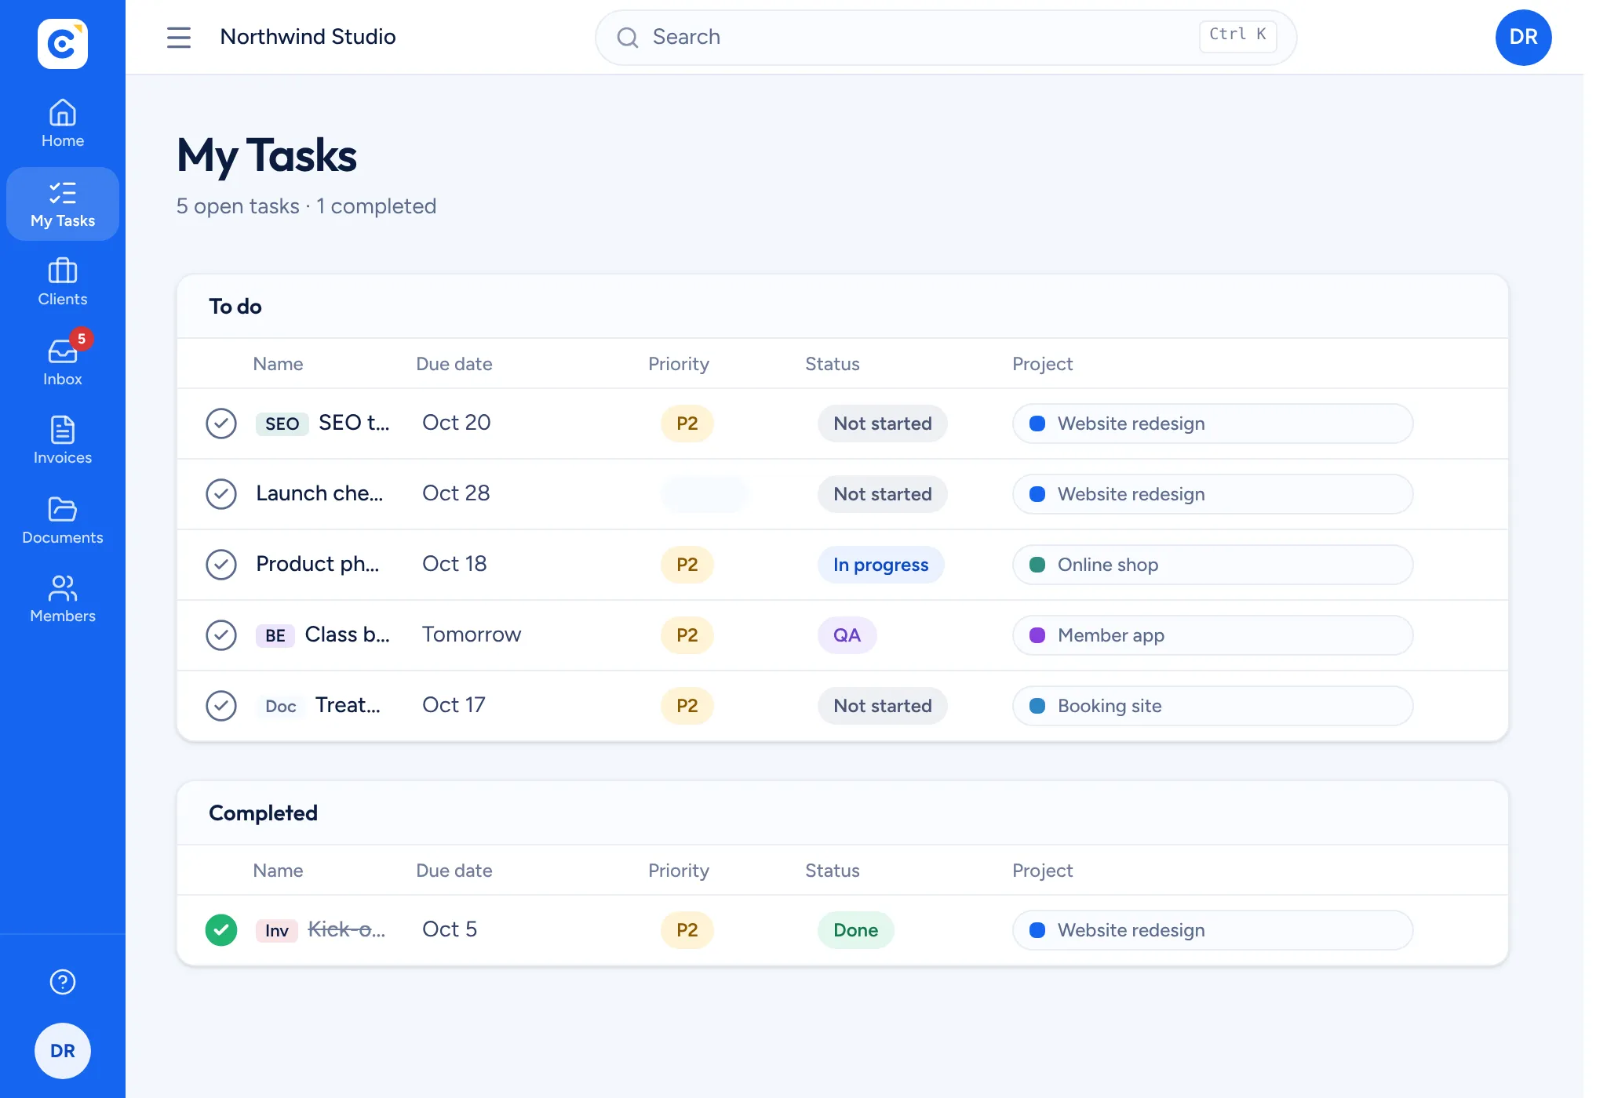Open the Booking site project pill
The image size is (1607, 1098).
(1213, 706)
